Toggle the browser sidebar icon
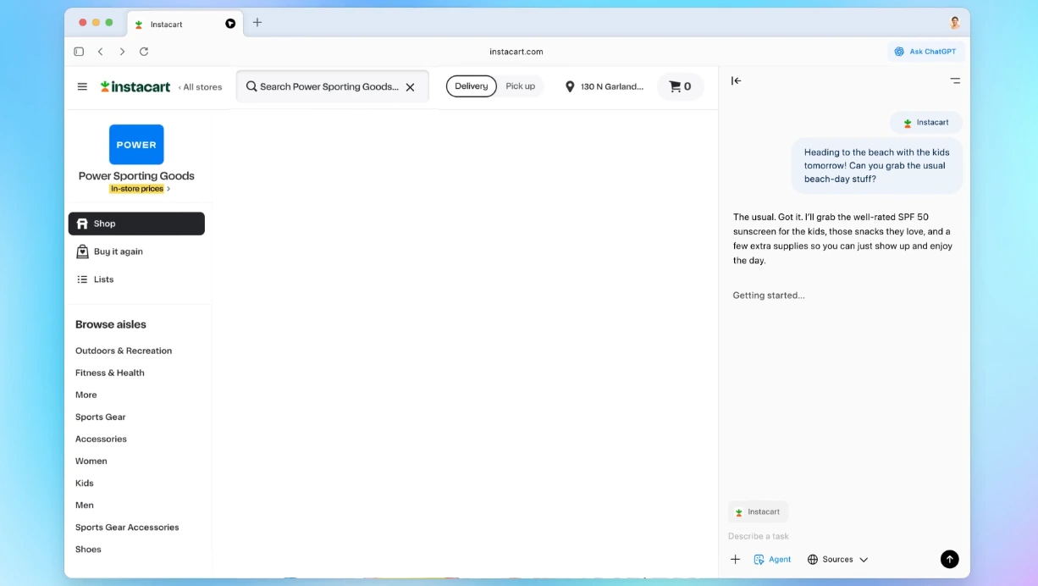 tap(79, 52)
